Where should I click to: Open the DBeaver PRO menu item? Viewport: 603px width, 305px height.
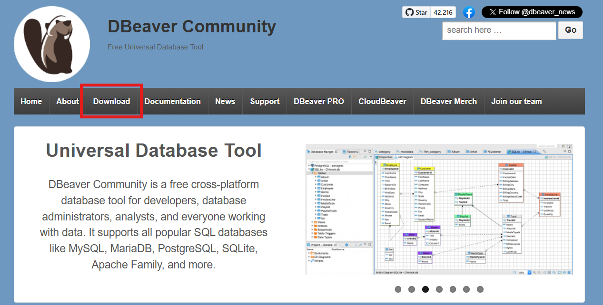click(x=319, y=101)
